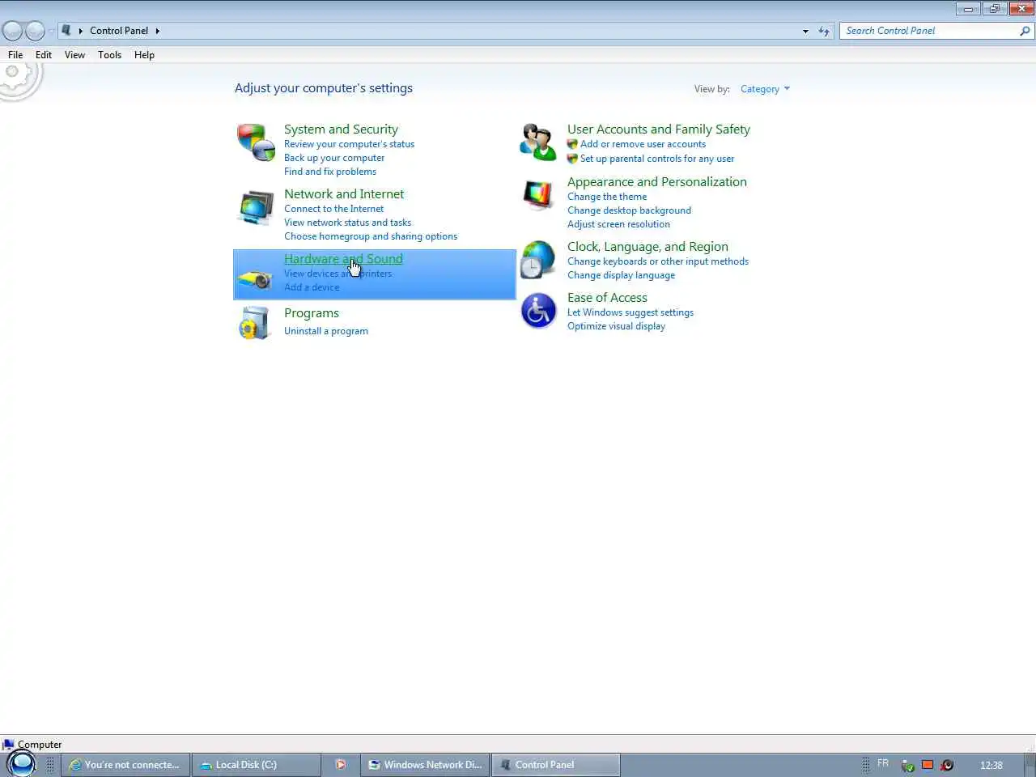Expand the arrow before Control Panel breadcrumb

tap(81, 31)
